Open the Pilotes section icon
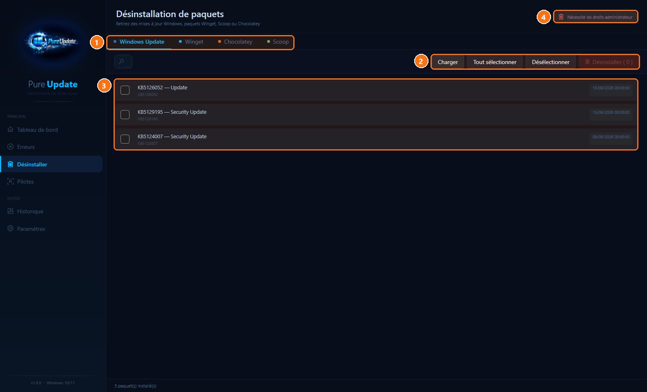 pos(11,181)
